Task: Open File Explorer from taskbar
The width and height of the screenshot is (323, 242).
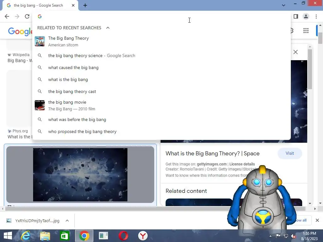Action: 45,236
